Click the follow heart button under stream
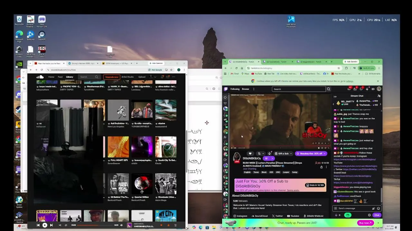This screenshot has width=412, height=231. tap(250, 153)
